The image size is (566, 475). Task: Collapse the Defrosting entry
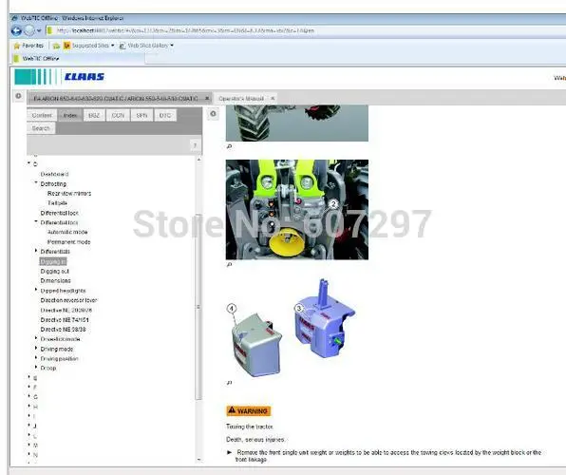pos(36,182)
